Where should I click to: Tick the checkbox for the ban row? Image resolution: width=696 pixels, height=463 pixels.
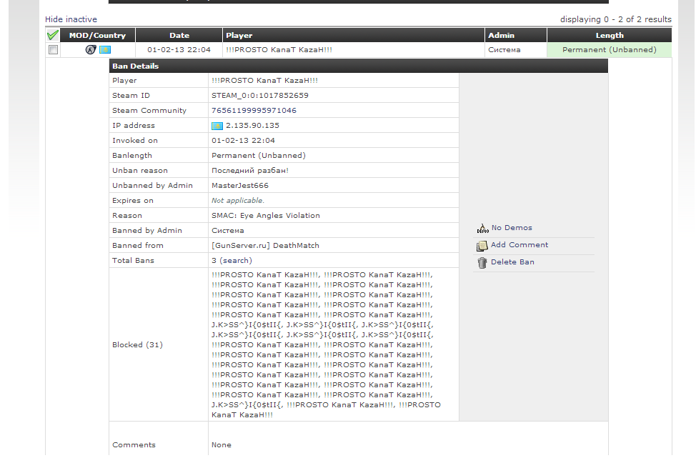pos(53,50)
